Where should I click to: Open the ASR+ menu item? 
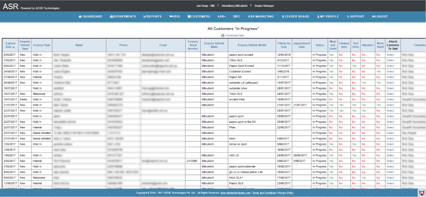221,17
